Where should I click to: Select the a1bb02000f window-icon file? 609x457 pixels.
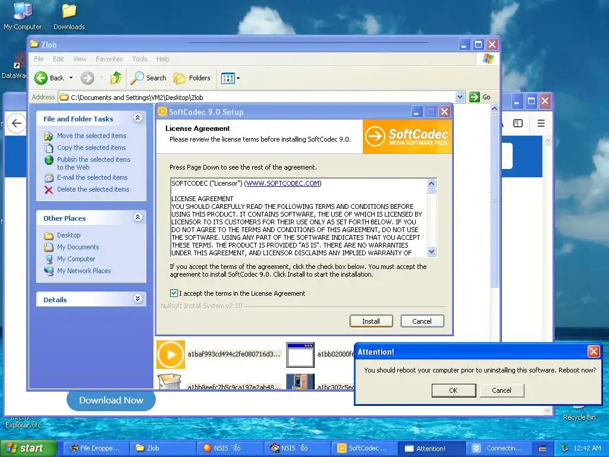pyautogui.click(x=300, y=355)
